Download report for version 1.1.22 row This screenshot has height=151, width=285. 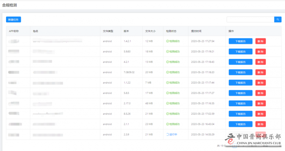[240, 82]
